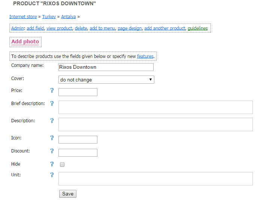
Task: Open page design from admin menu
Action: pyautogui.click(x=130, y=28)
